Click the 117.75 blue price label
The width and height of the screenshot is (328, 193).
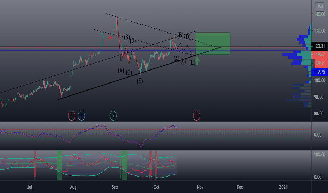coord(320,72)
